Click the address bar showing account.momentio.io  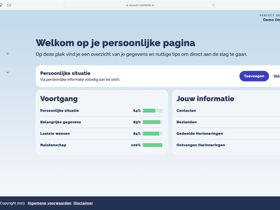click(140, 5)
